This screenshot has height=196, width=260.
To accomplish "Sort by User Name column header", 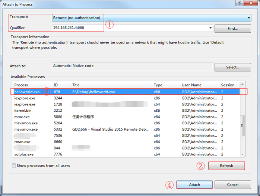I will click(200, 85).
